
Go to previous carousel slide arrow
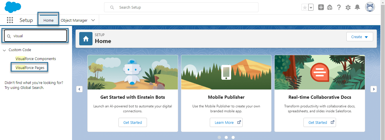coord(80,89)
